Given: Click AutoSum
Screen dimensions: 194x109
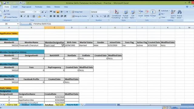Looking at the screenshot, I should pos(163,11).
